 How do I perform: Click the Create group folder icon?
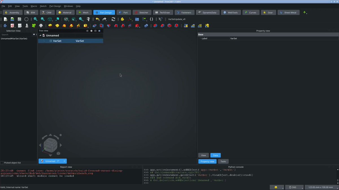[137, 19]
